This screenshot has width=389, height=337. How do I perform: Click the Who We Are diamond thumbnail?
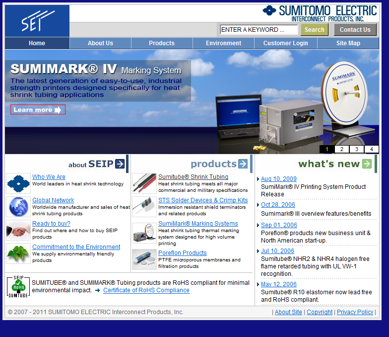(18, 183)
